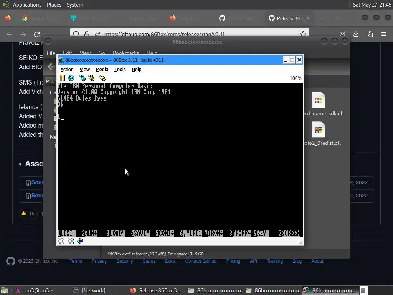The image size is (393, 295).
Task: Reload the page in Firefox
Action: (x=37, y=34)
